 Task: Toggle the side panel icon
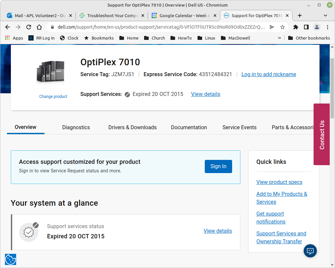click(306, 27)
